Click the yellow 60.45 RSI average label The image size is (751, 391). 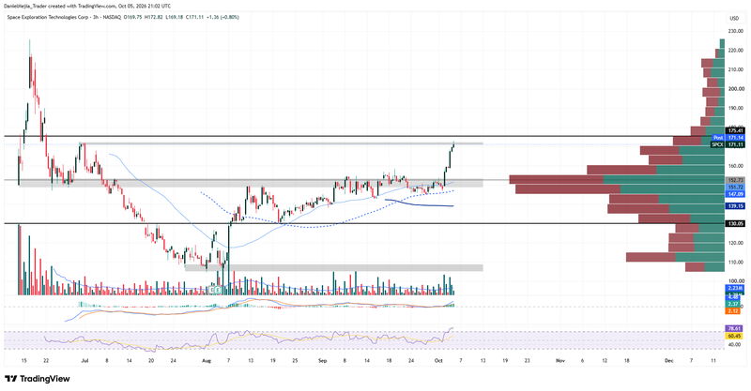click(x=734, y=336)
